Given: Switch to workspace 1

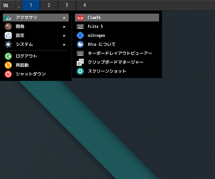Looking at the screenshot, I should click(31, 5).
